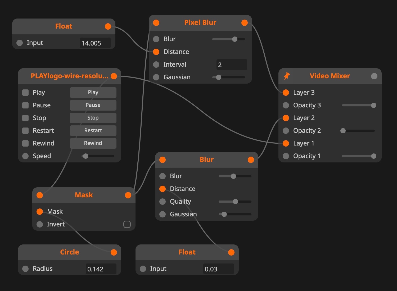Click the Opacity 2 slider handle
397x291 pixels.
click(343, 131)
